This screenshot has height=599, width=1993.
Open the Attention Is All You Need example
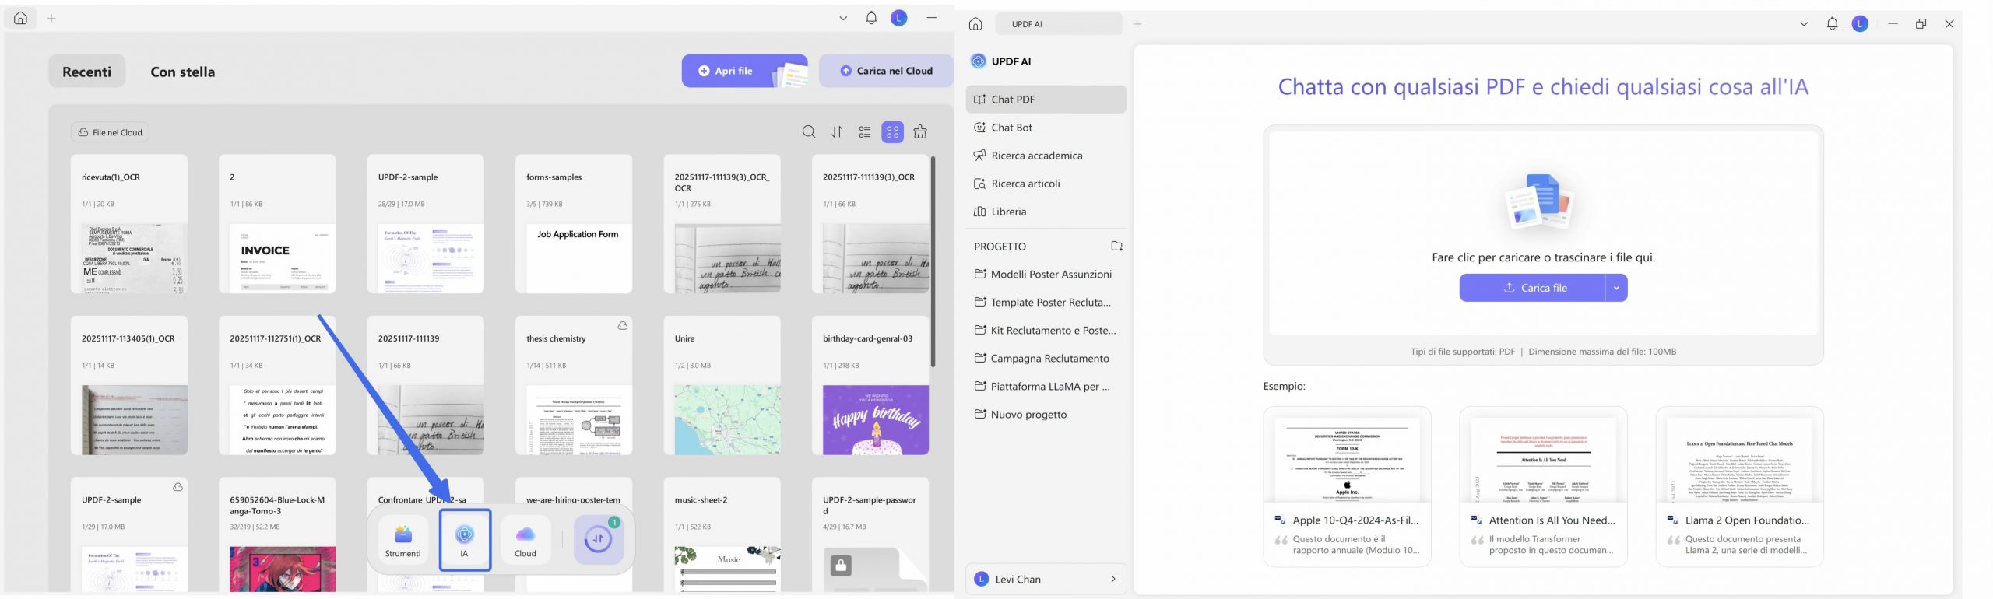pos(1544,486)
